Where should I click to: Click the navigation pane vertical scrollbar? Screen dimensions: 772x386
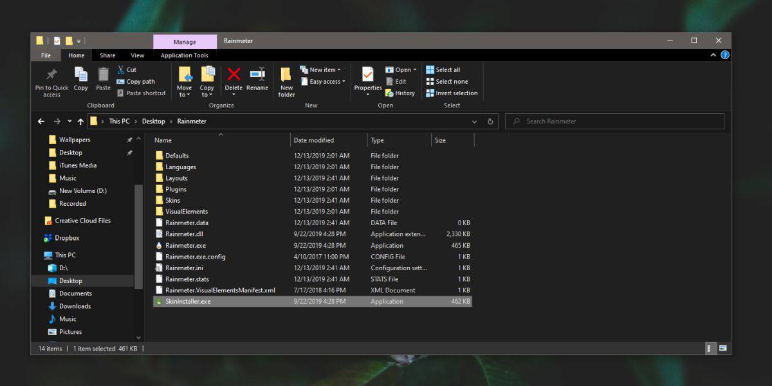(138, 237)
